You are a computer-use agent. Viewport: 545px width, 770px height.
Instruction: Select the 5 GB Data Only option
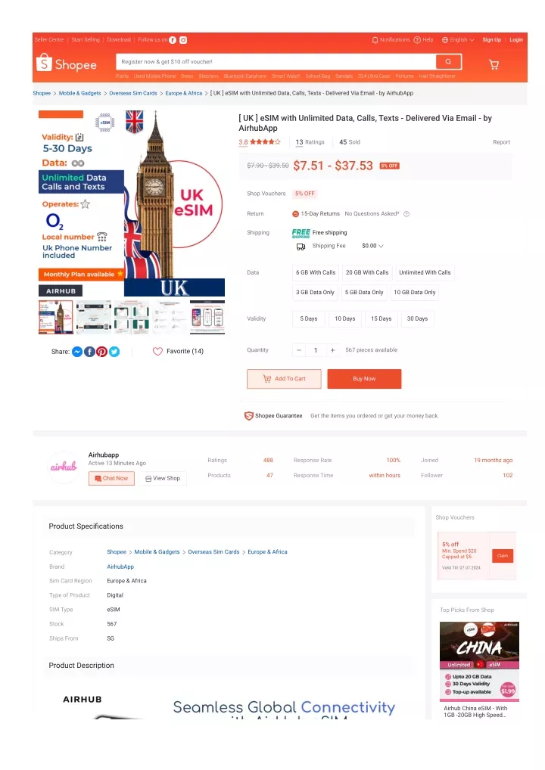coord(364,292)
